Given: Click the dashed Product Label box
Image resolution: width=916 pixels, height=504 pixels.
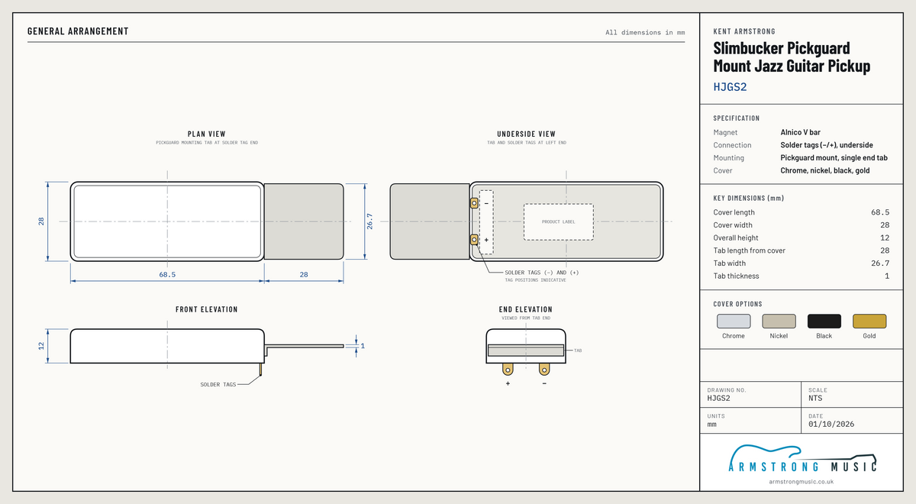Looking at the screenshot, I should (x=558, y=221).
